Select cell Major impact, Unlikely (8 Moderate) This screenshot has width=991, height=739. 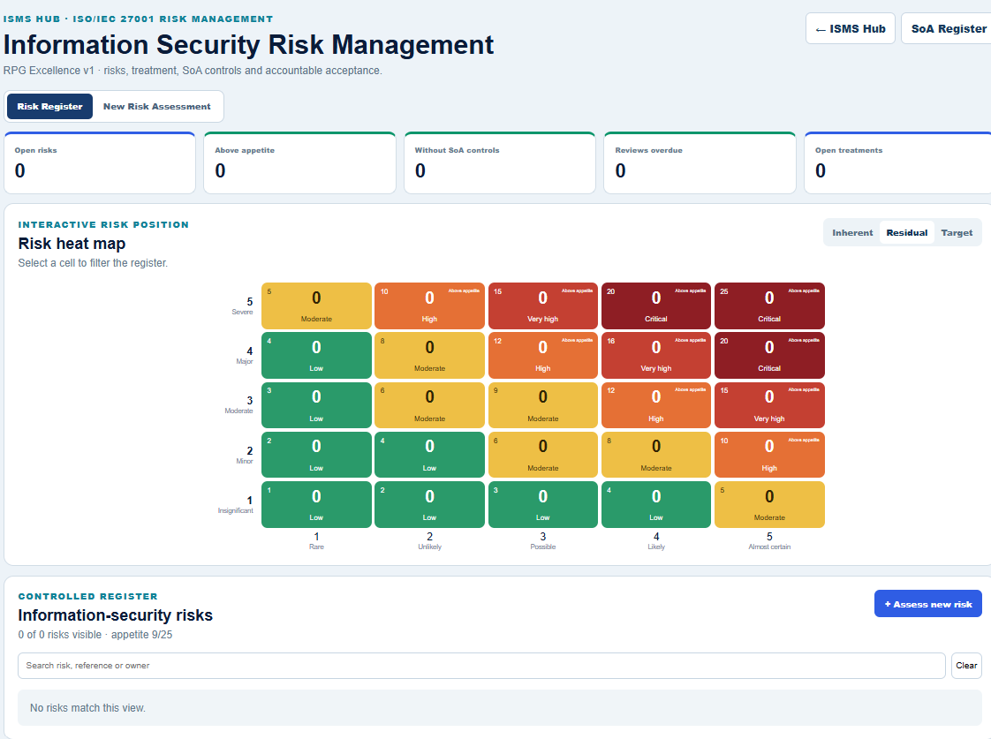pos(430,356)
